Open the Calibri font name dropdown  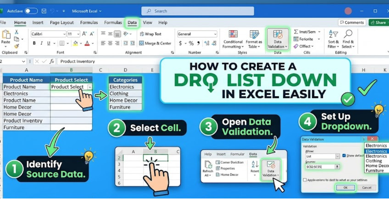64,34
